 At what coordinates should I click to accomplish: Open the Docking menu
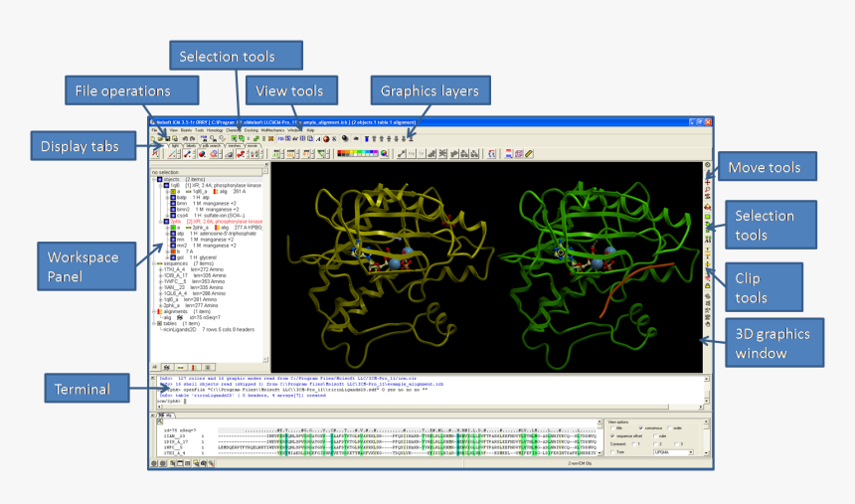pos(251,130)
